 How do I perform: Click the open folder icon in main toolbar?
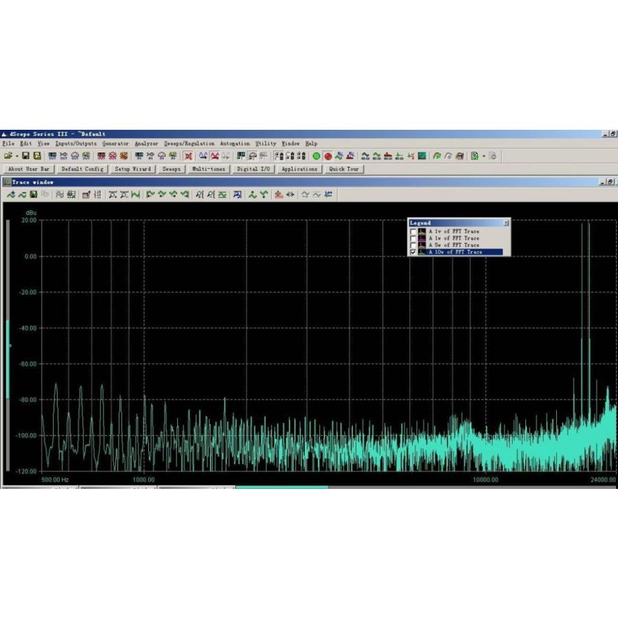(8, 157)
